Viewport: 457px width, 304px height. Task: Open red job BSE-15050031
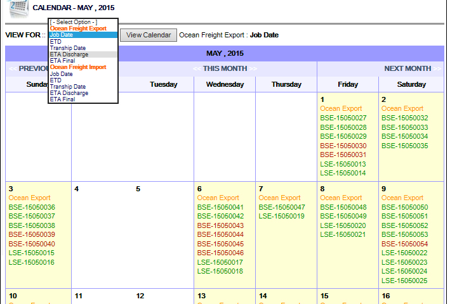pyautogui.click(x=343, y=155)
